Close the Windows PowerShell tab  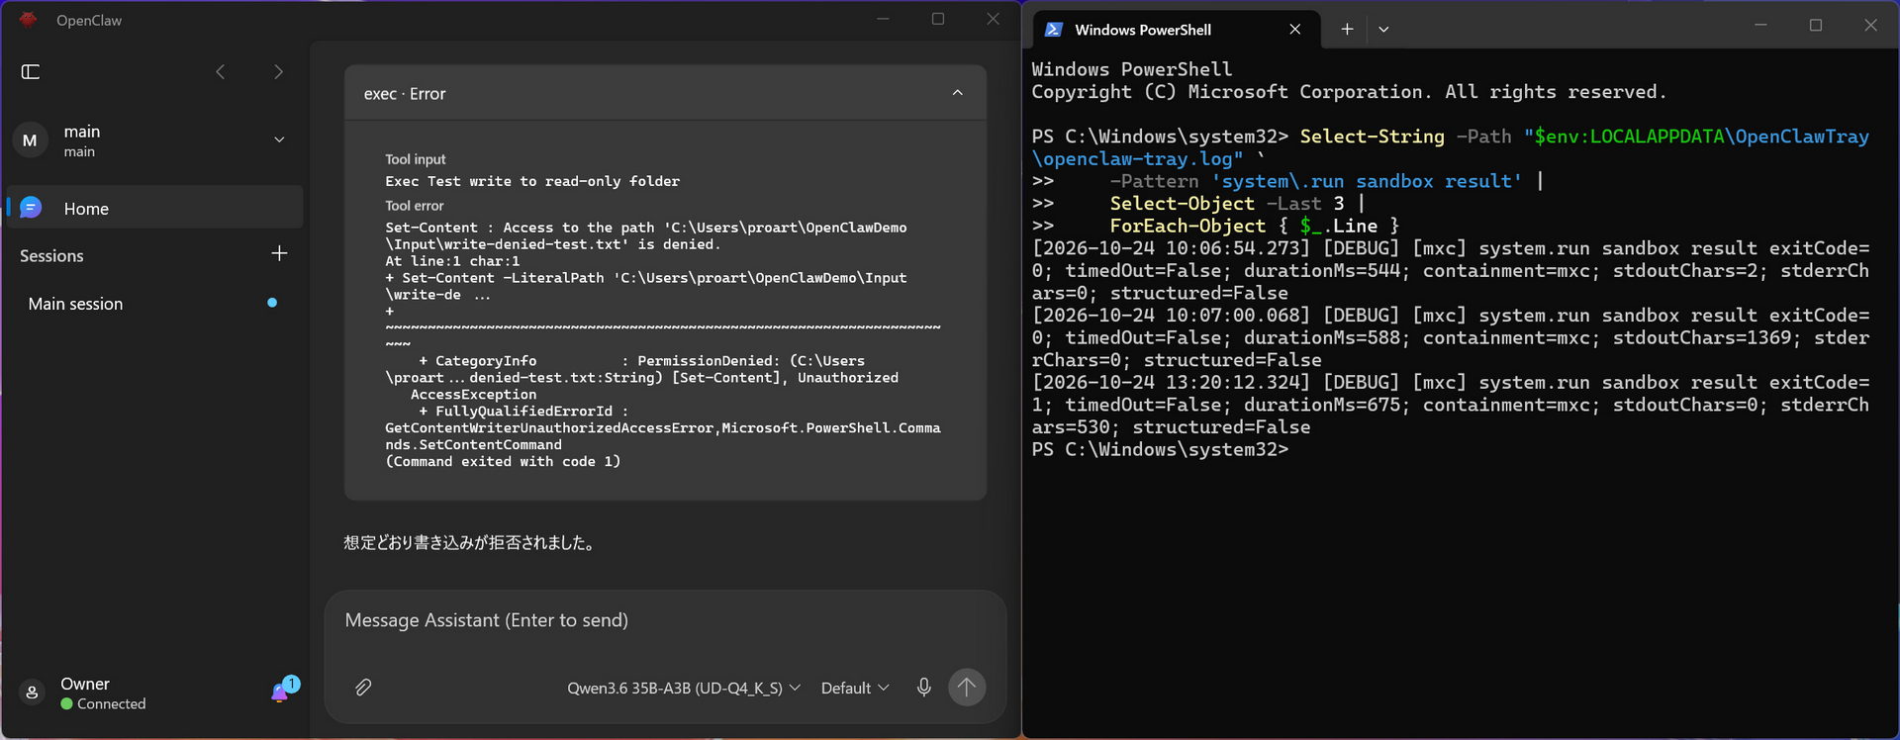[x=1294, y=30]
